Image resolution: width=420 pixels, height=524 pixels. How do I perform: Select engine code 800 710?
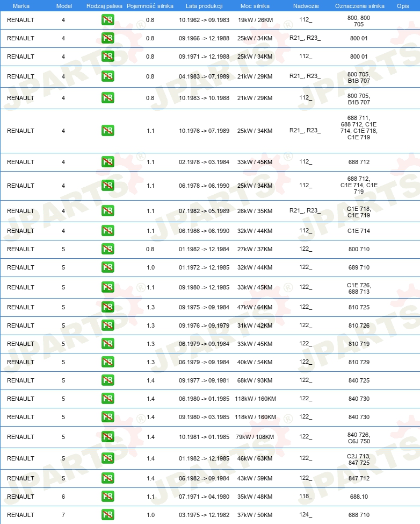tap(359, 249)
